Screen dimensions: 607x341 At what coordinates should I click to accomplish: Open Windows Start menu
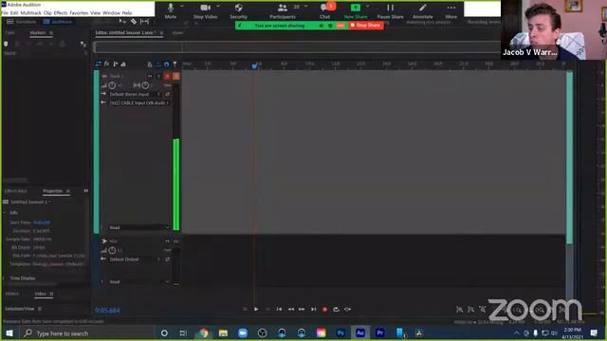(9, 333)
